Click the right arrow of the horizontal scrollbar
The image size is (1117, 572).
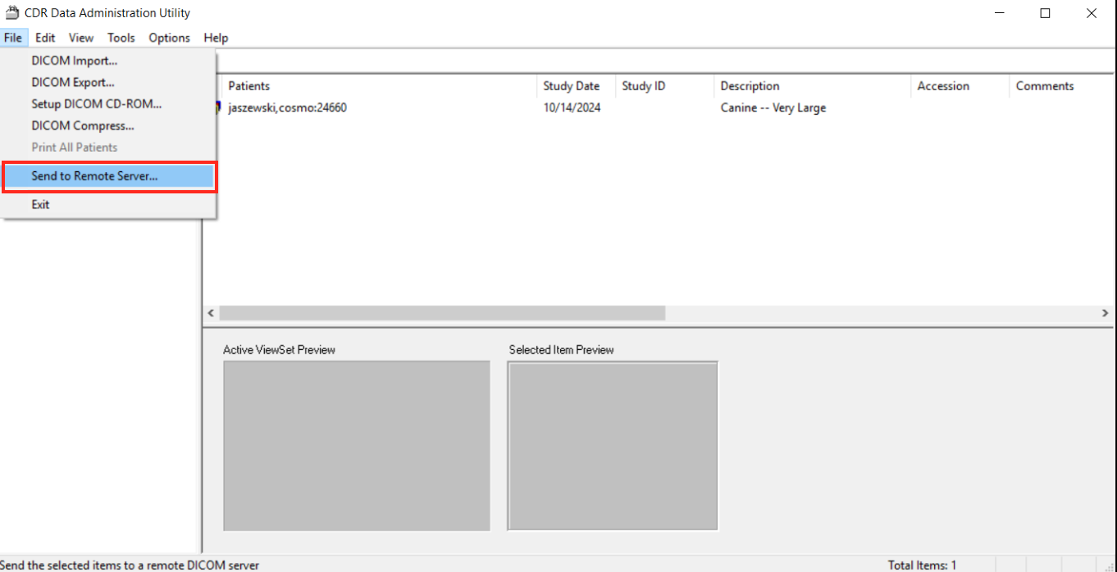(1104, 313)
